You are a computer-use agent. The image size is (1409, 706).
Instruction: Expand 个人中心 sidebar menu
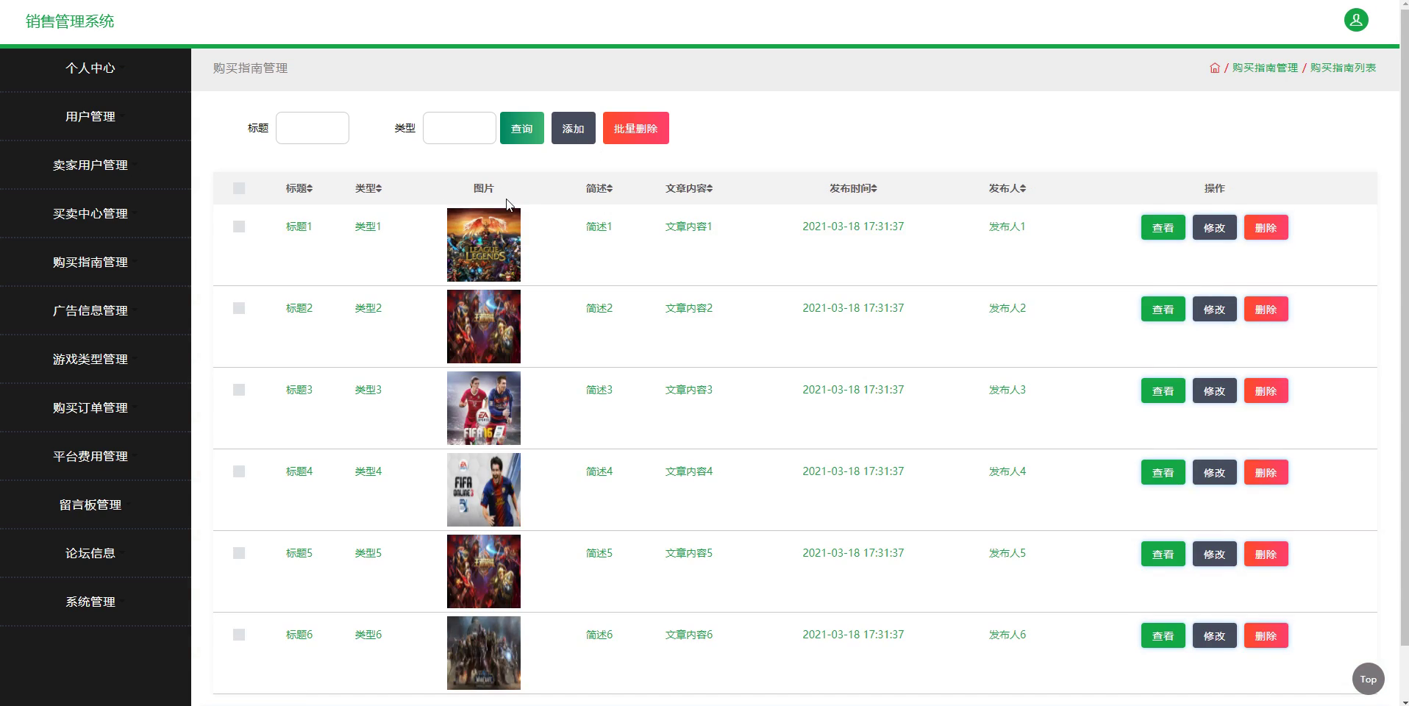point(96,68)
